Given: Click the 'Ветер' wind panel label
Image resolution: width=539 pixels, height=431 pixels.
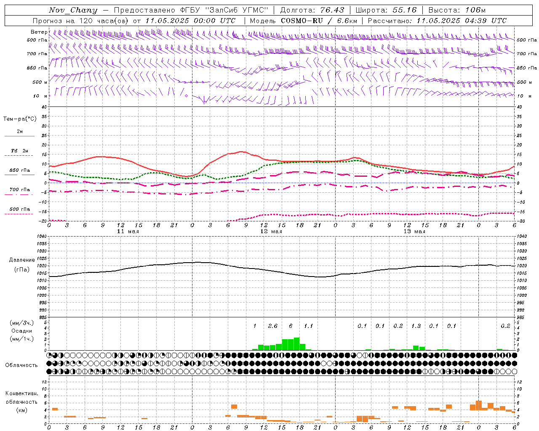Looking at the screenshot, I should click(39, 32).
